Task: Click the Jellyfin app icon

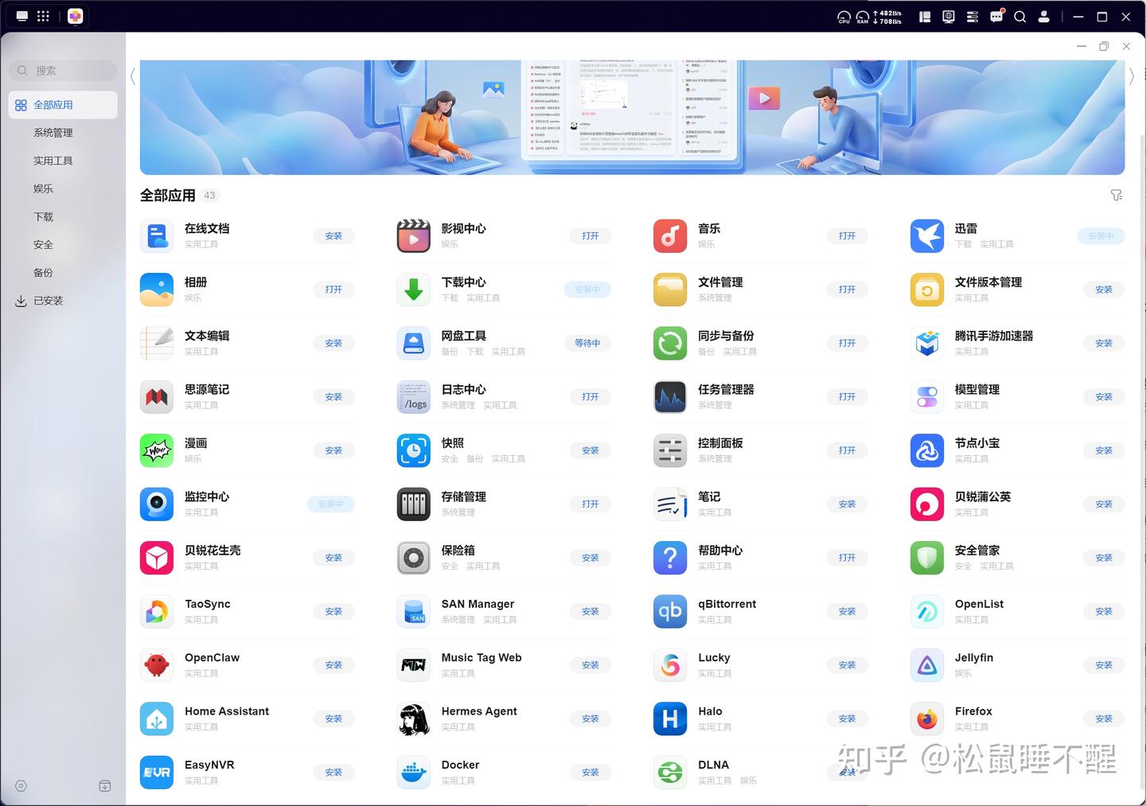Action: tap(927, 665)
